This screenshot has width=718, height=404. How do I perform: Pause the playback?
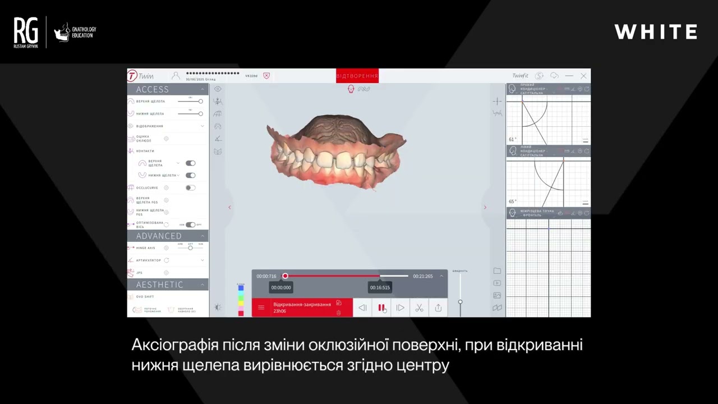click(381, 307)
